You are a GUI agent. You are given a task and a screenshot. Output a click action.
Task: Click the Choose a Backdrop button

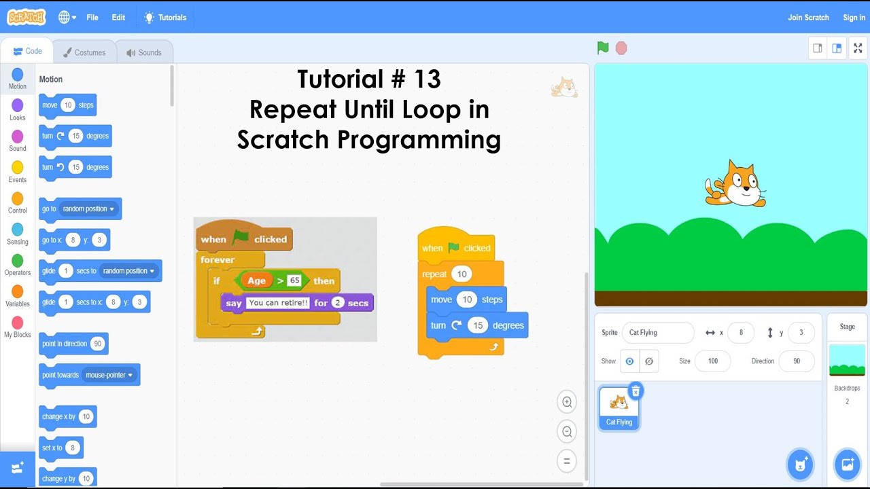847,465
